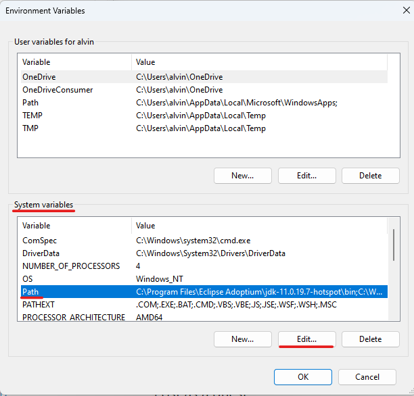Select the TMP user variable row
The image size is (414, 396).
pos(30,128)
